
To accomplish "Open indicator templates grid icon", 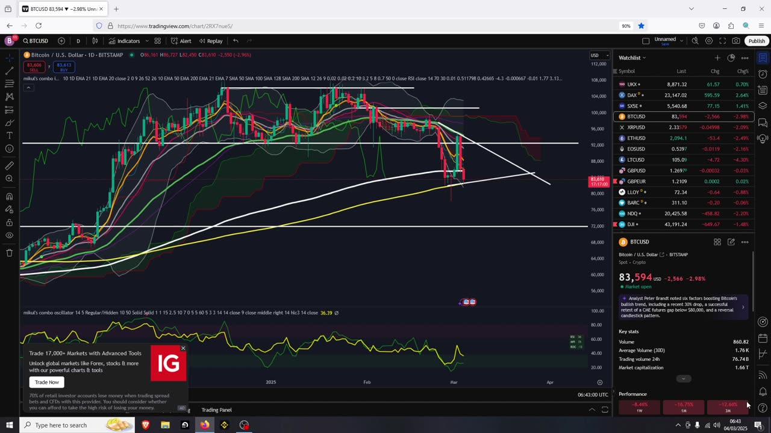I will click(x=157, y=41).
